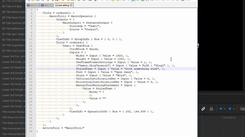
Task: Select '3D Title Stretch Zo...' preset
Action: (13, 40)
